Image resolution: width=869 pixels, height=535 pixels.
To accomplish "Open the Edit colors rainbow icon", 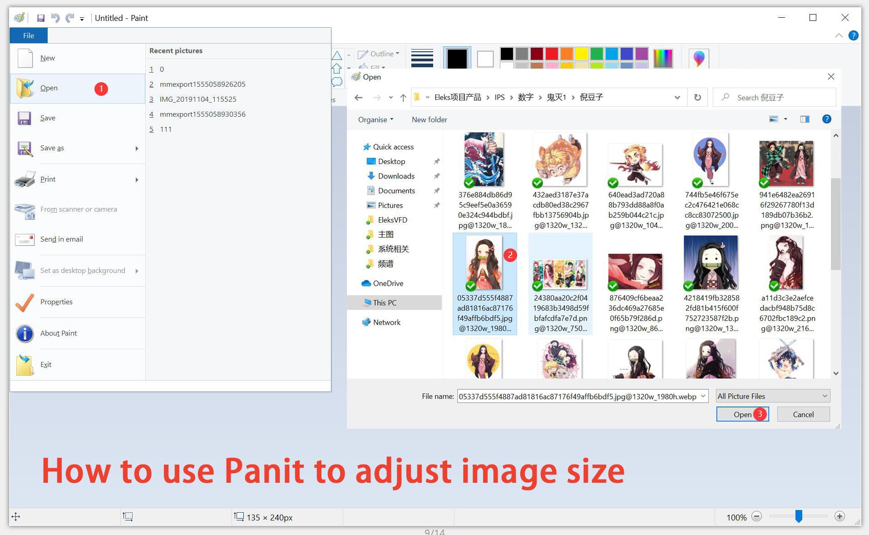I will pyautogui.click(x=663, y=58).
